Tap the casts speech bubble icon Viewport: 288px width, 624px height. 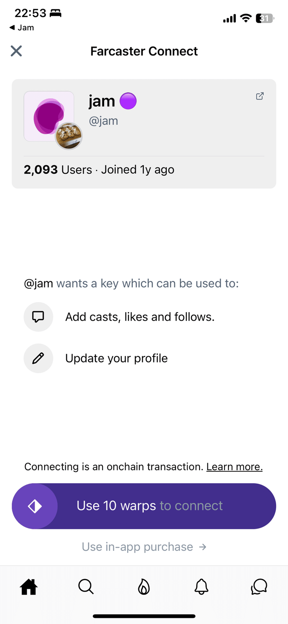(38, 317)
